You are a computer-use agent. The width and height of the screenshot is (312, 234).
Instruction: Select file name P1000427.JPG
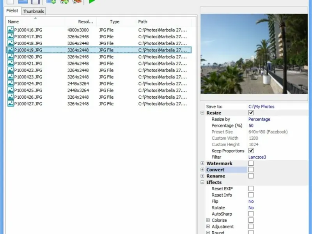tap(28, 104)
